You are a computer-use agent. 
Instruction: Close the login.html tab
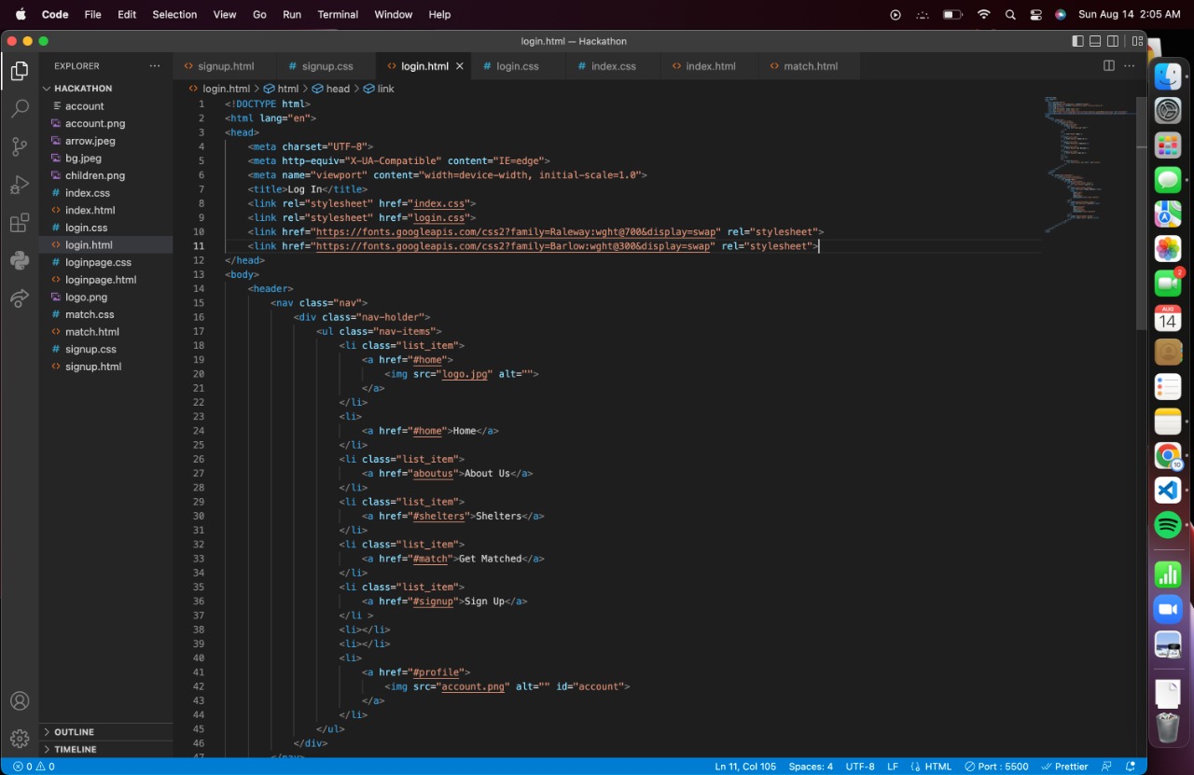(x=460, y=66)
